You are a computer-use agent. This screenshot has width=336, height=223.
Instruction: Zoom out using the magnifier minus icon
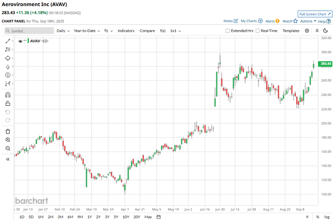pyautogui.click(x=8, y=149)
